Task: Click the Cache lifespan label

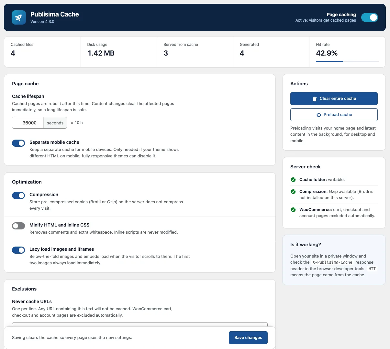Action: point(28,96)
